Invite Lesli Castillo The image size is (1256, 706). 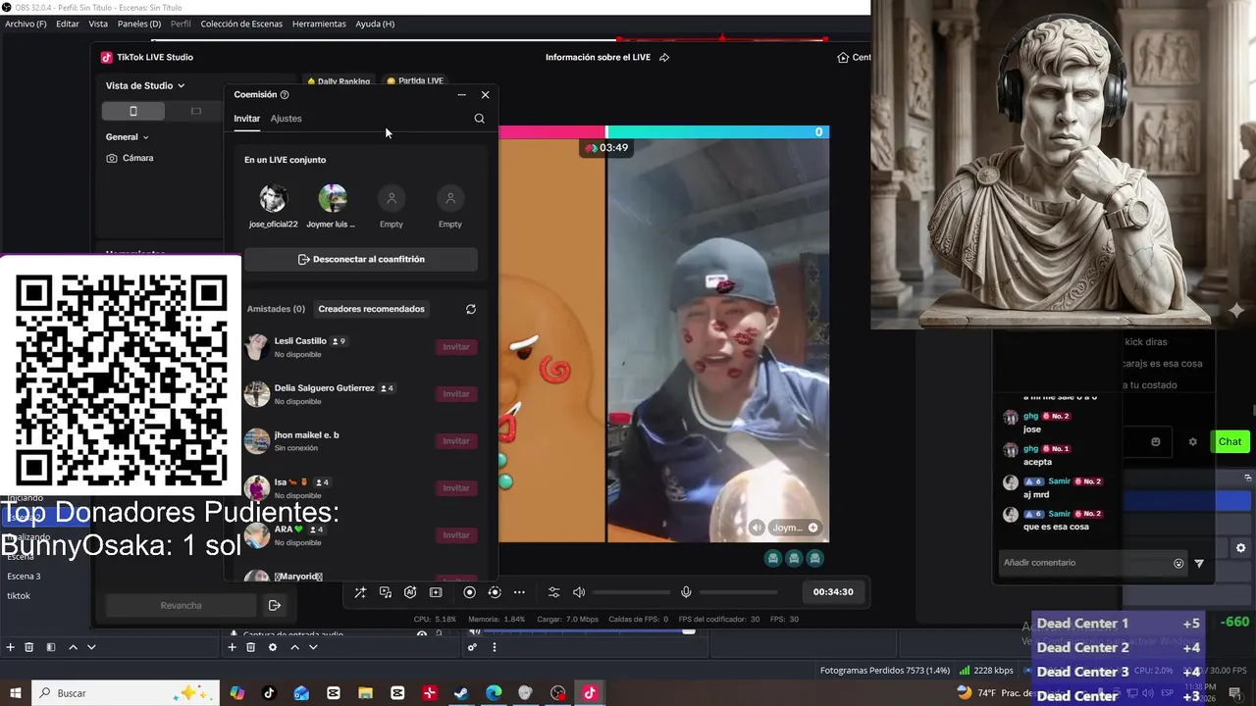(456, 347)
